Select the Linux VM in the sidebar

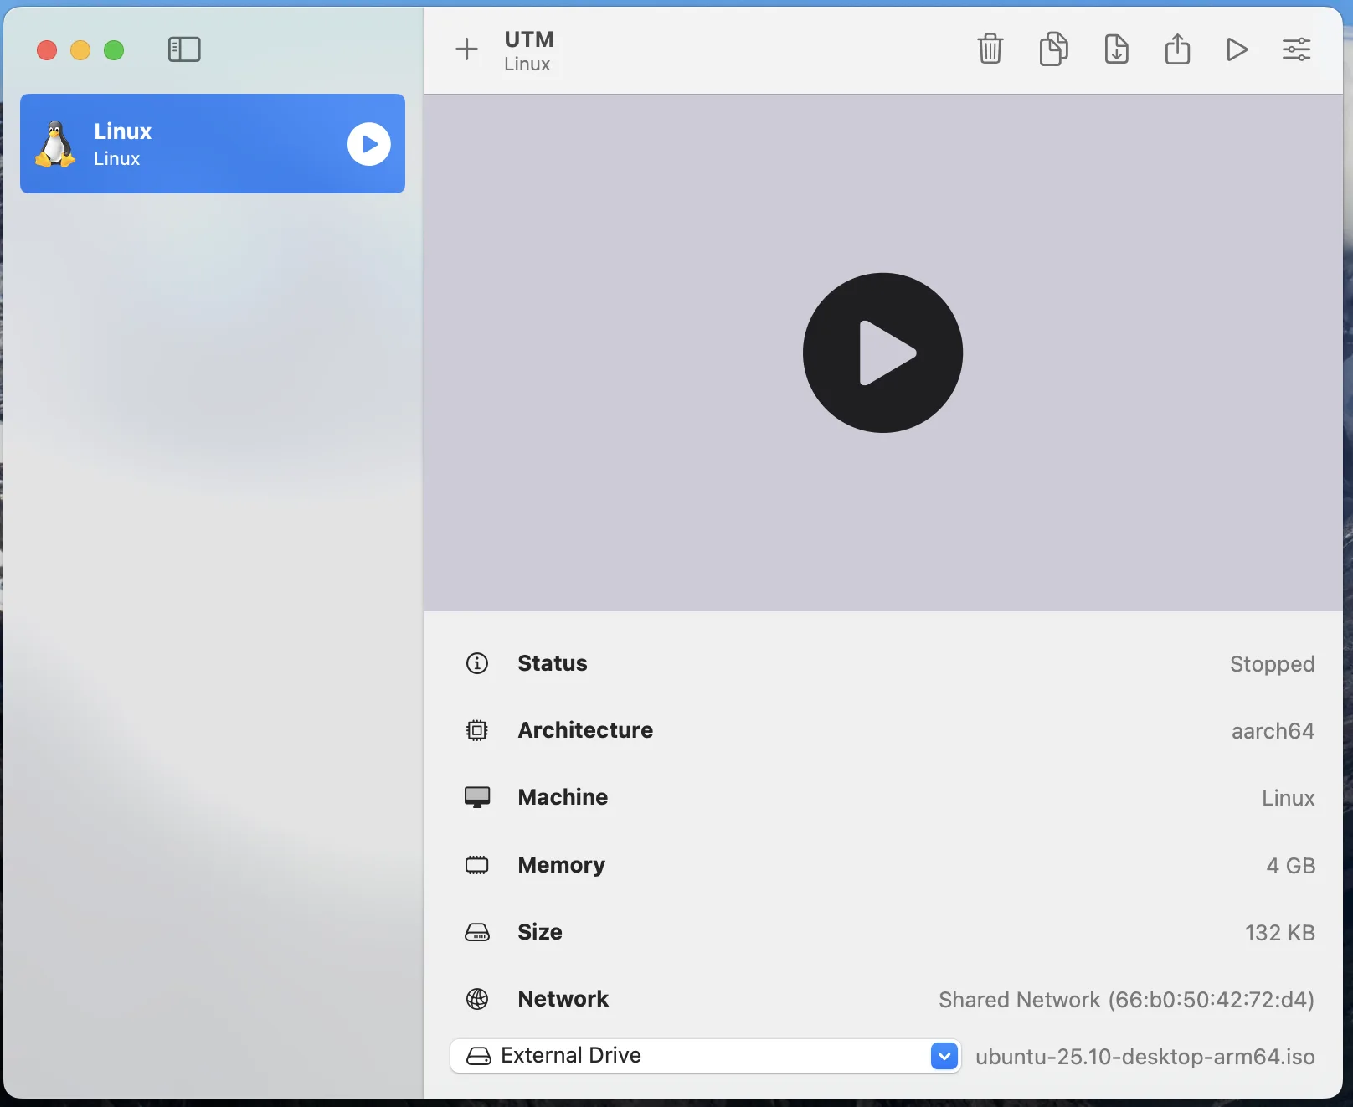click(x=213, y=143)
